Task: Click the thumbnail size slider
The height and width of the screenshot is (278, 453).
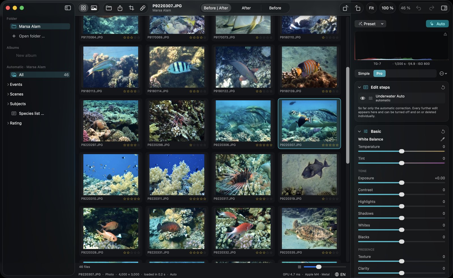Action: 325,267
